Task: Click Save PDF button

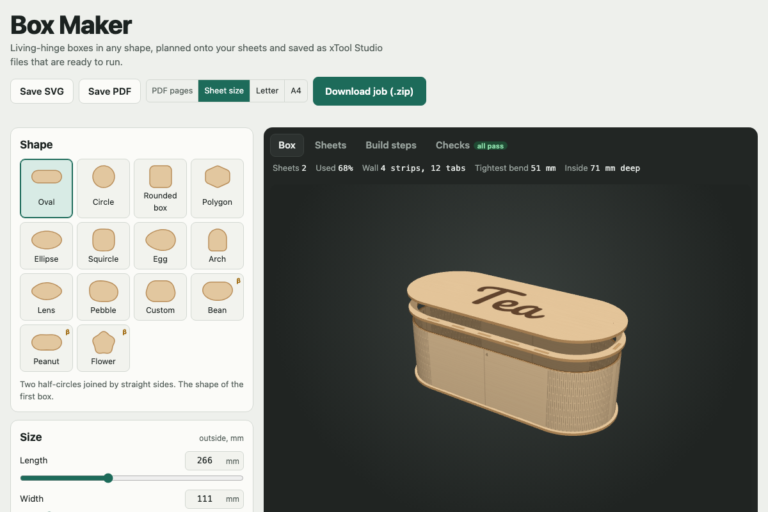Action: [109, 92]
